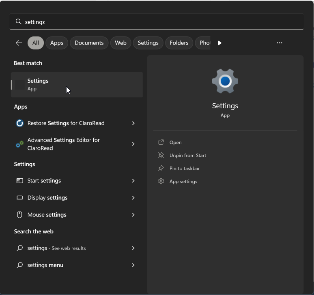Click the Mouse settings icon
Image resolution: width=314 pixels, height=295 pixels.
click(19, 215)
